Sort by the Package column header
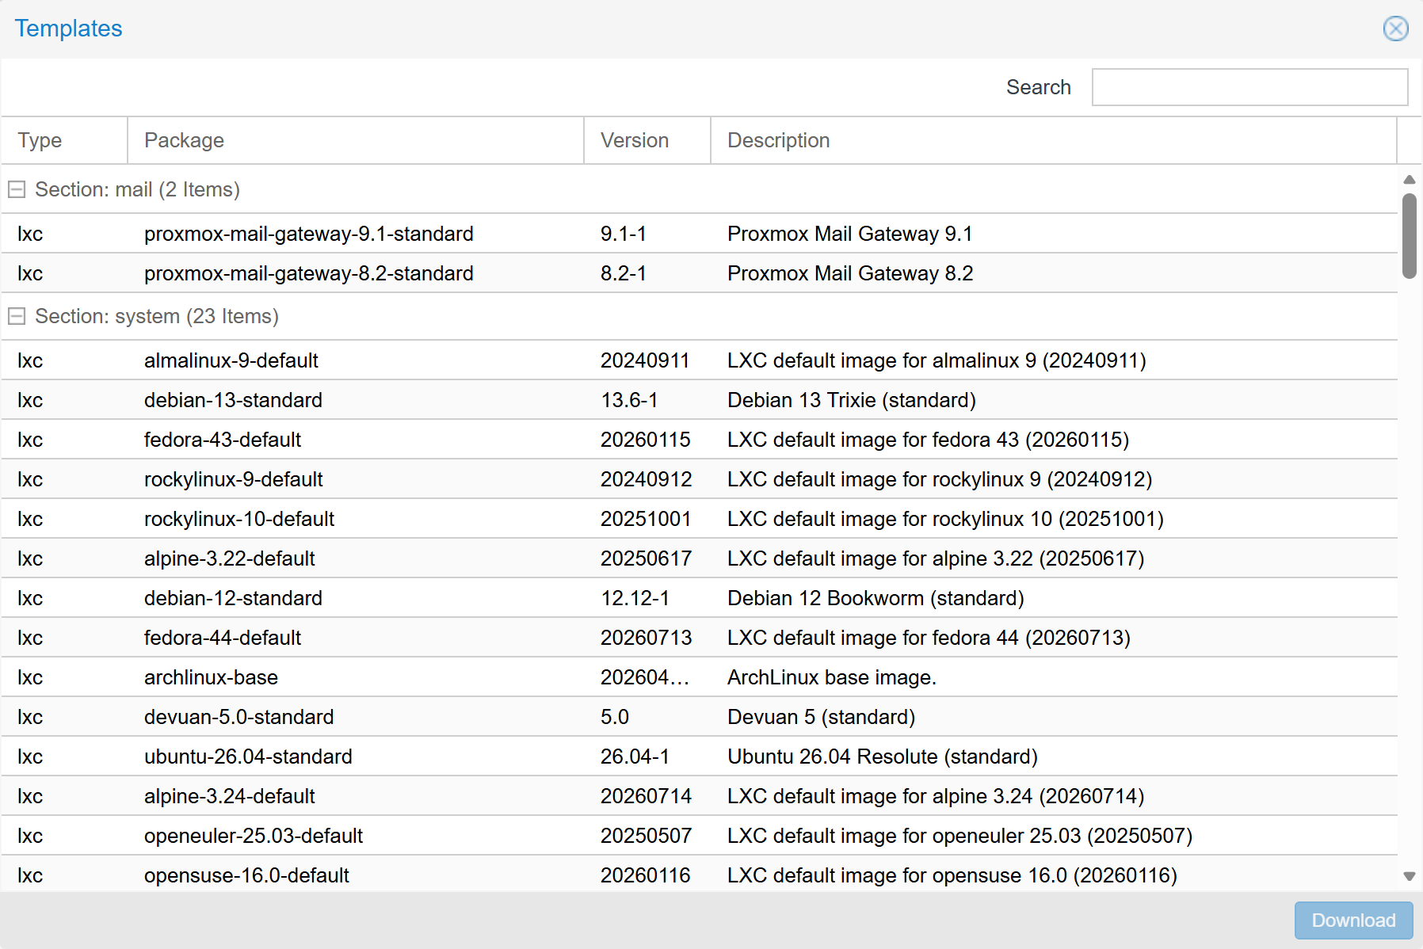Screen dimensions: 1423x949 tap(356, 140)
